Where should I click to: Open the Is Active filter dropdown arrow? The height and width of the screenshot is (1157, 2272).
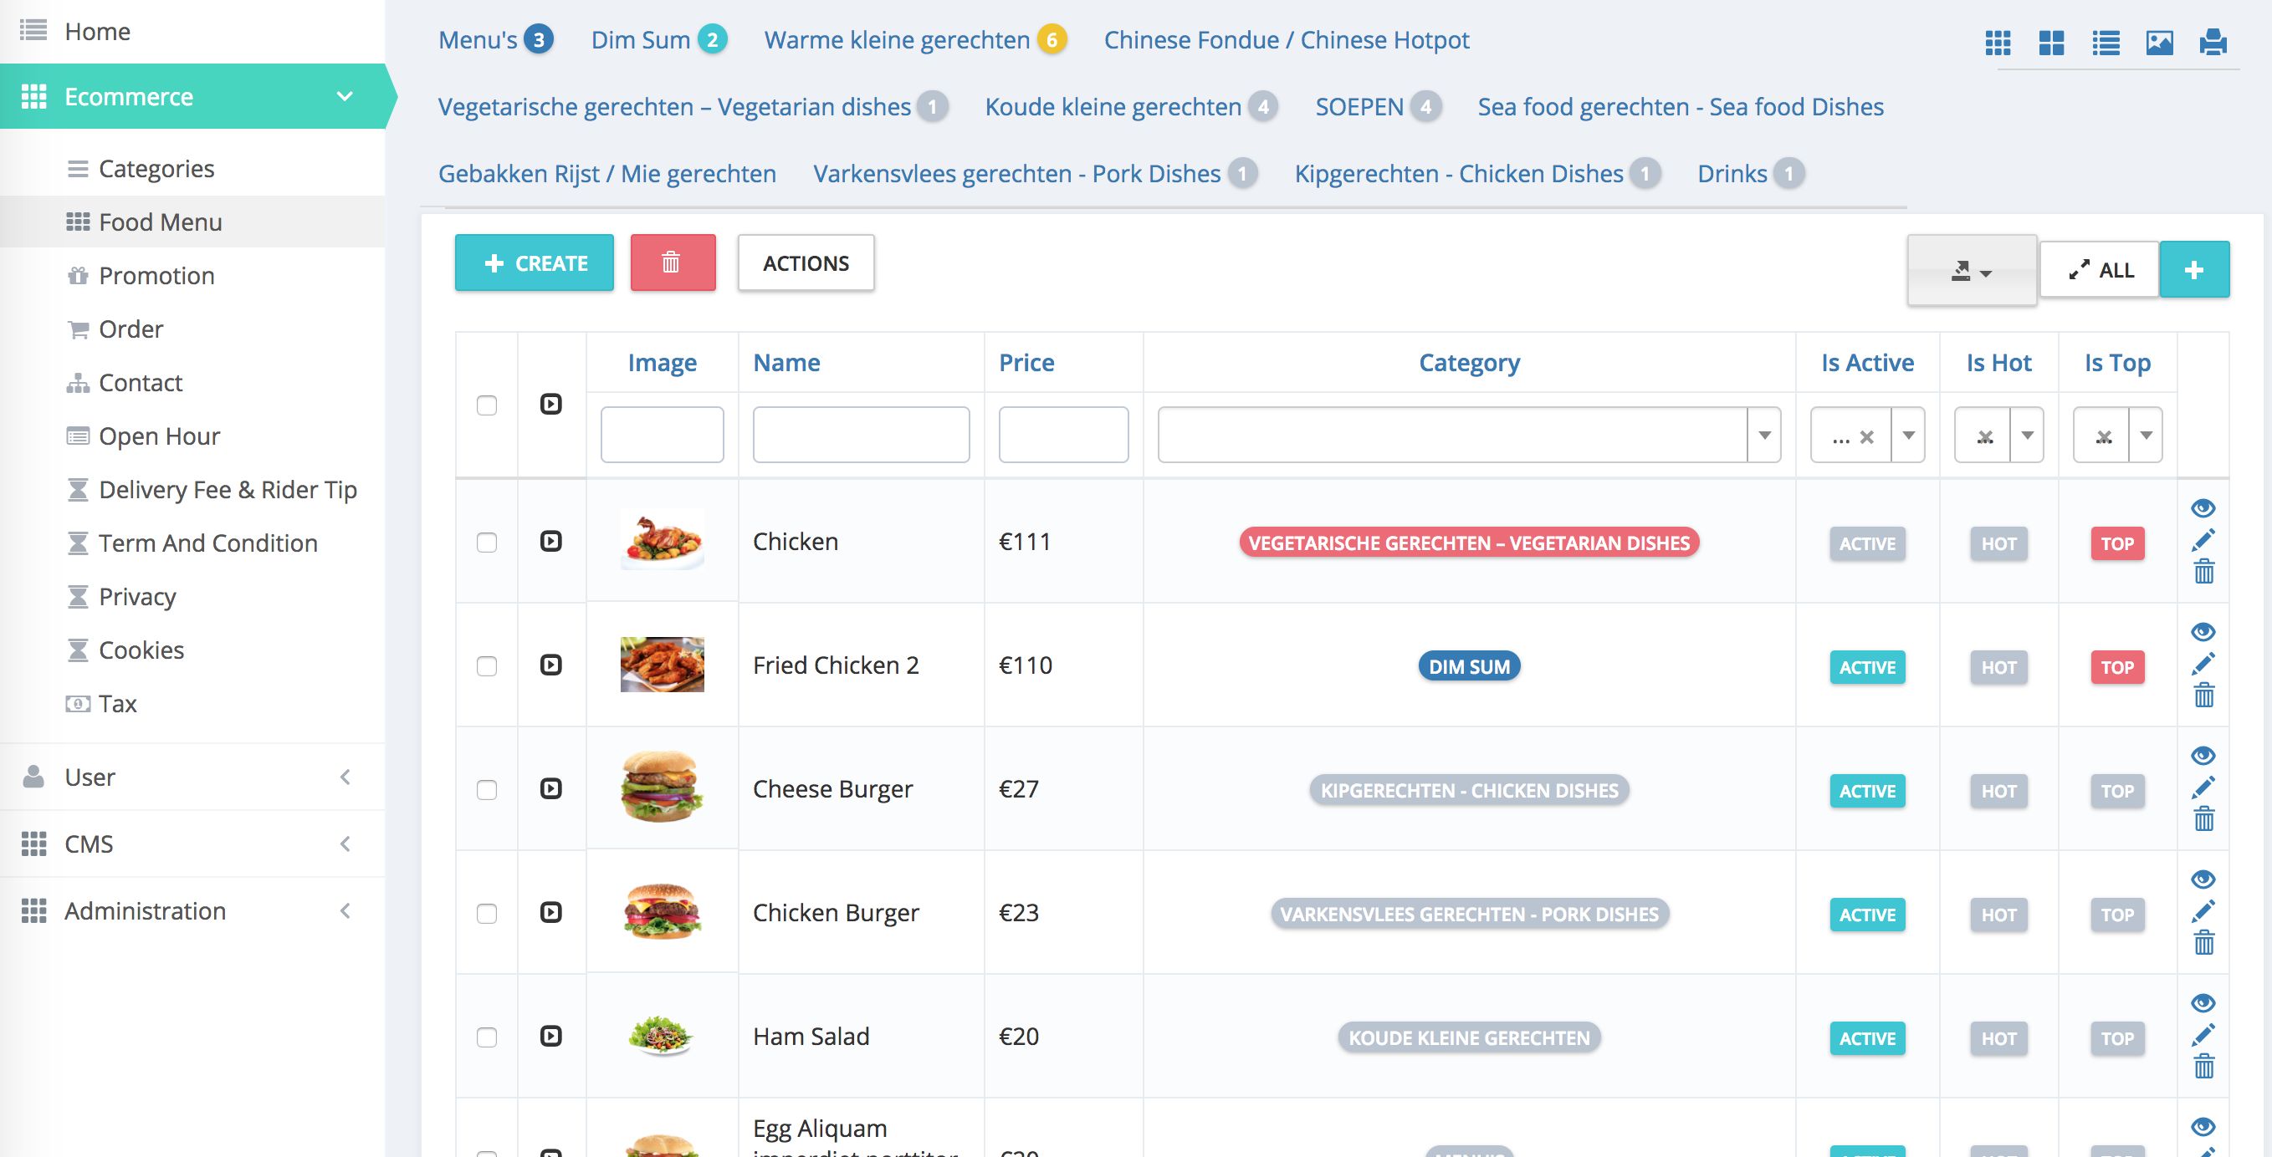click(x=1908, y=435)
